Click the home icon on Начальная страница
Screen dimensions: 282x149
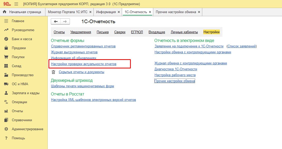point(4,12)
